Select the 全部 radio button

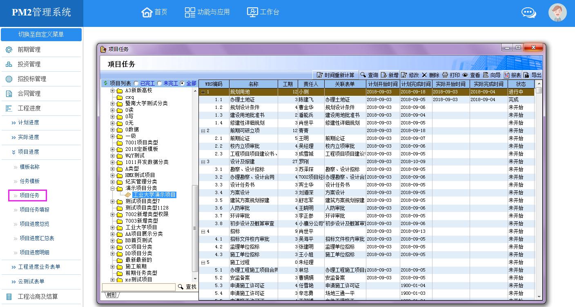tap(182, 83)
